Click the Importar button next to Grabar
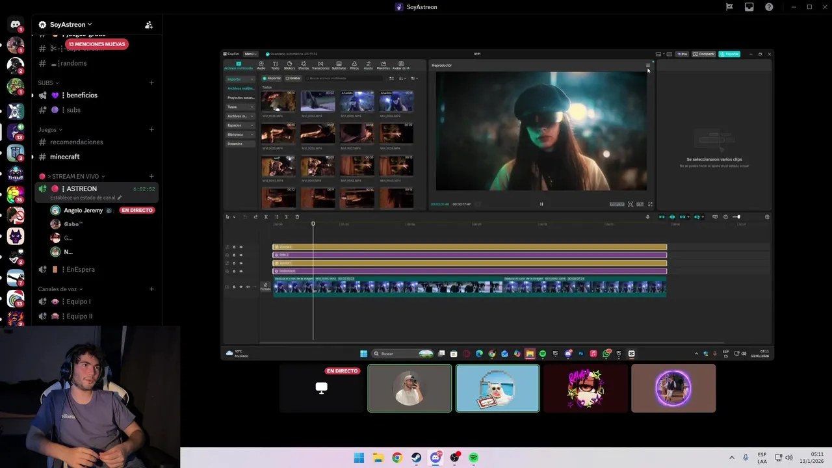This screenshot has height=468, width=832. (272, 78)
